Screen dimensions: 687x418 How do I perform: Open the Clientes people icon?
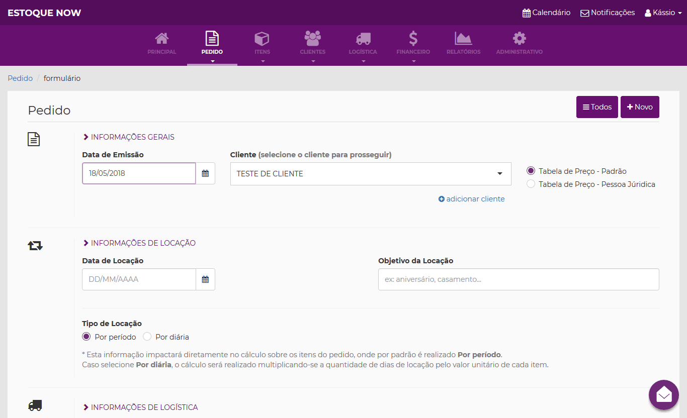[313, 39]
